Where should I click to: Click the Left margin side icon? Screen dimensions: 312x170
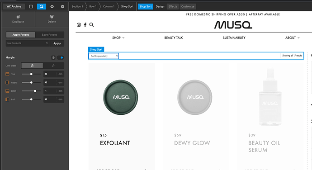coord(7,99)
